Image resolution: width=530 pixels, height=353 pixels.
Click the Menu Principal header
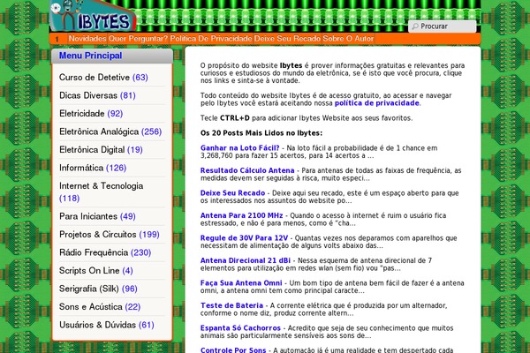[91, 56]
